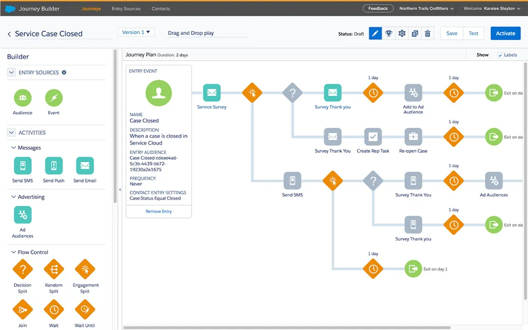Select the Send Email activity icon
This screenshot has height=330, width=528.
point(85,166)
